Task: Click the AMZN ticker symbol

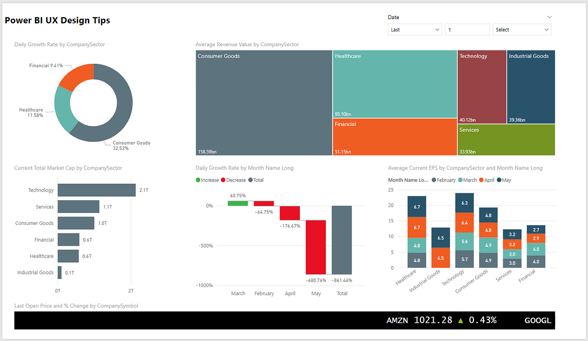Action: [x=397, y=321]
